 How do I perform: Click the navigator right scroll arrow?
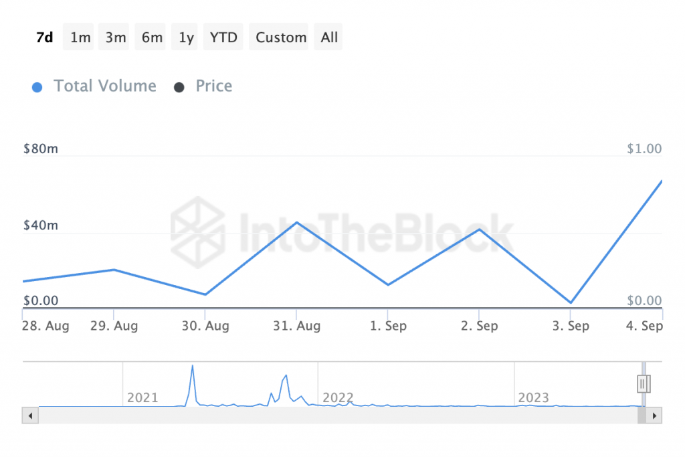click(x=654, y=416)
